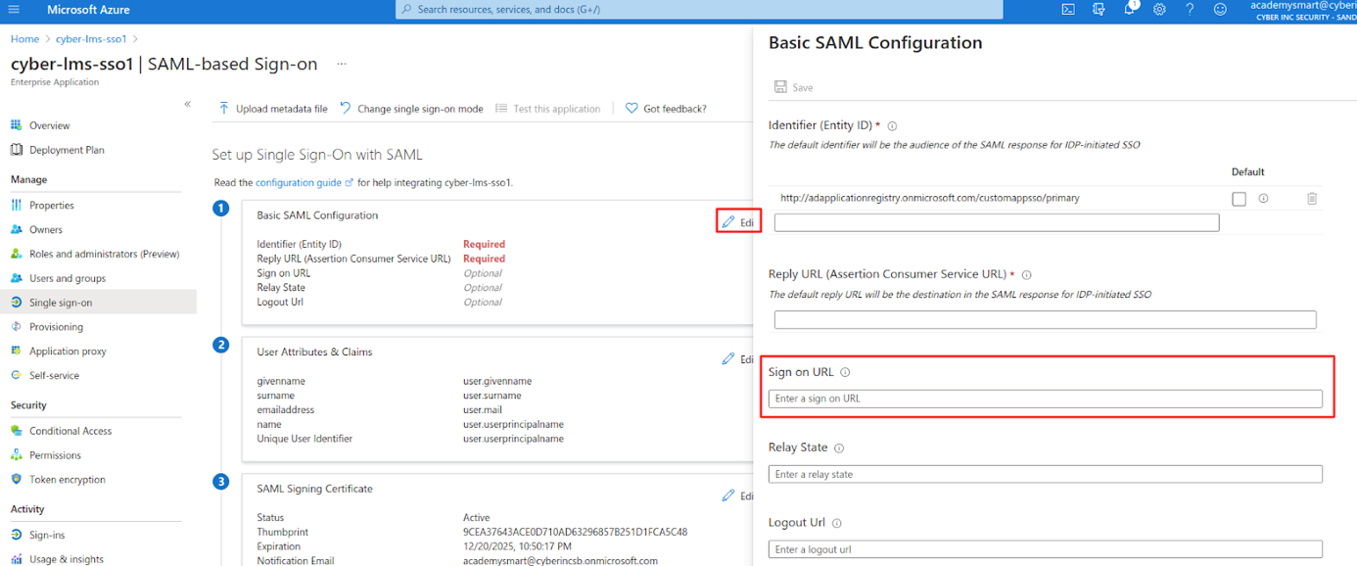Screen dimensions: 1357x566
Task: Open the Overview page
Action: tap(49, 125)
